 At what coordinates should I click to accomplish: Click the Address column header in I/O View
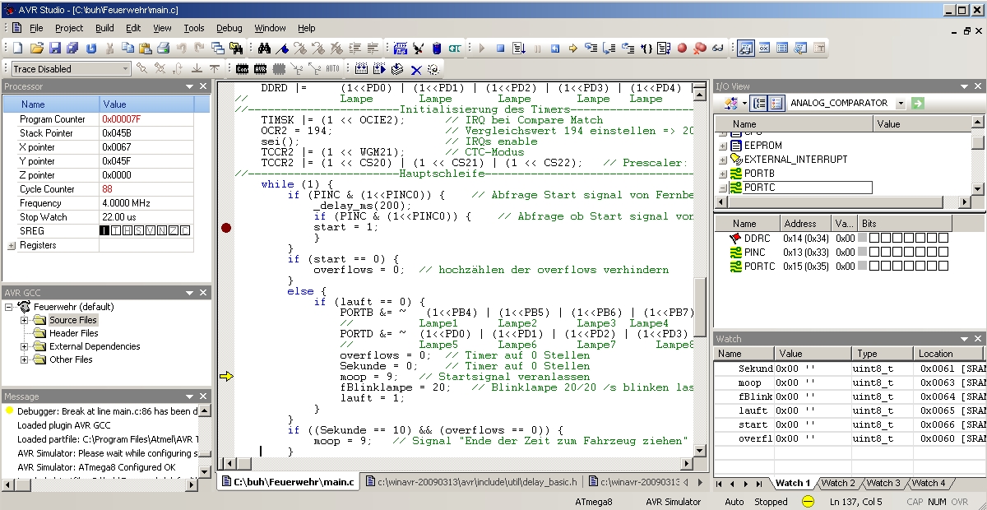(x=806, y=223)
